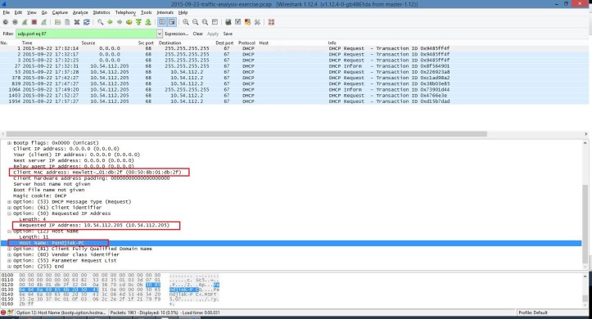Open the Statistics menu

(102, 12)
